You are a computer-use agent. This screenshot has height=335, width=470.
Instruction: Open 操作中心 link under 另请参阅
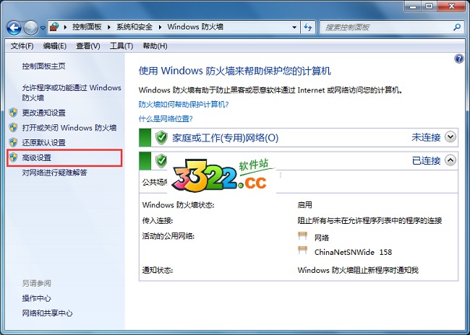(37, 298)
